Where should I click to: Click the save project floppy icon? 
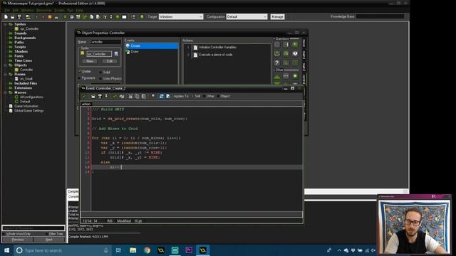click(19, 17)
